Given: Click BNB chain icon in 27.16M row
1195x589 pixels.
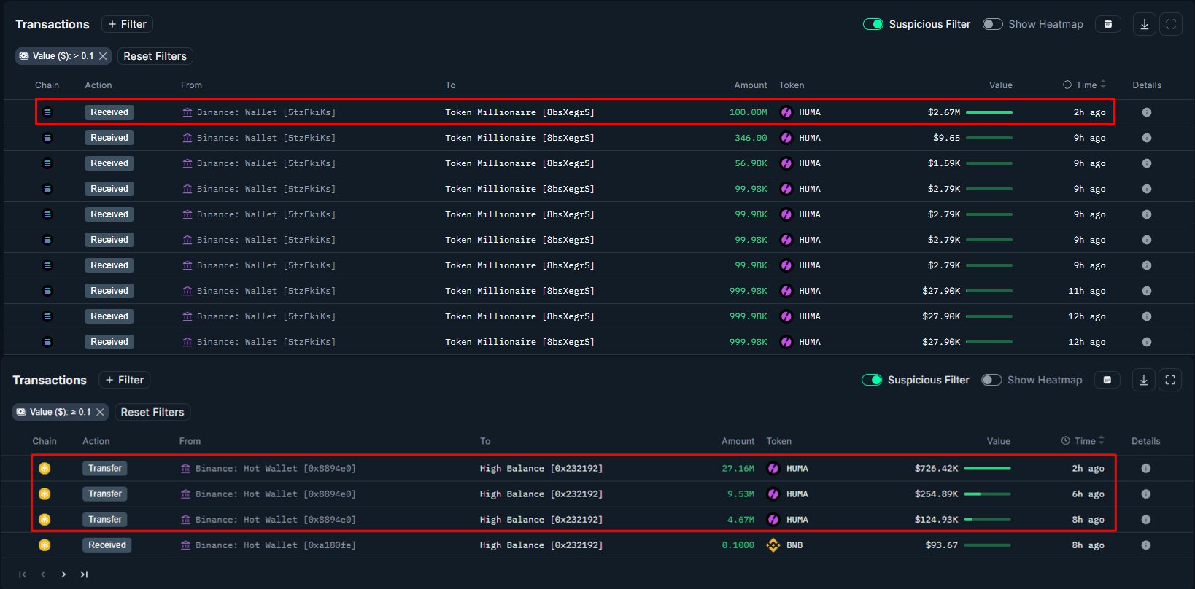Looking at the screenshot, I should 45,469.
